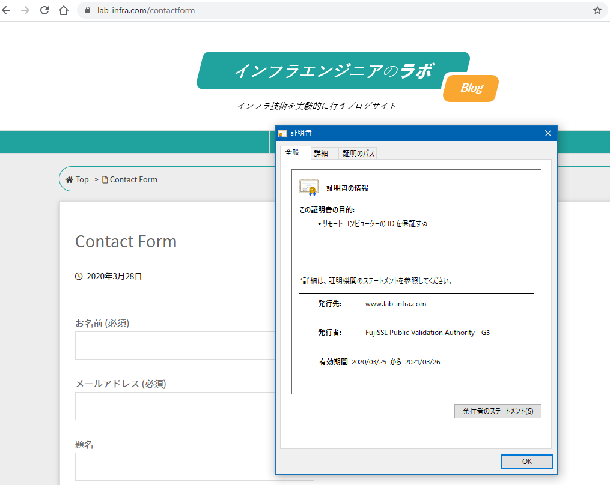Click the certificate dialog title bar icon
The width and height of the screenshot is (610, 485).
pos(282,134)
